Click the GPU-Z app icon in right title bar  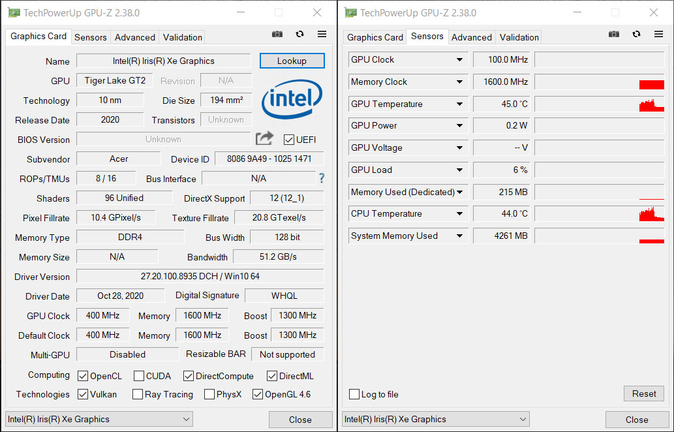click(x=351, y=13)
